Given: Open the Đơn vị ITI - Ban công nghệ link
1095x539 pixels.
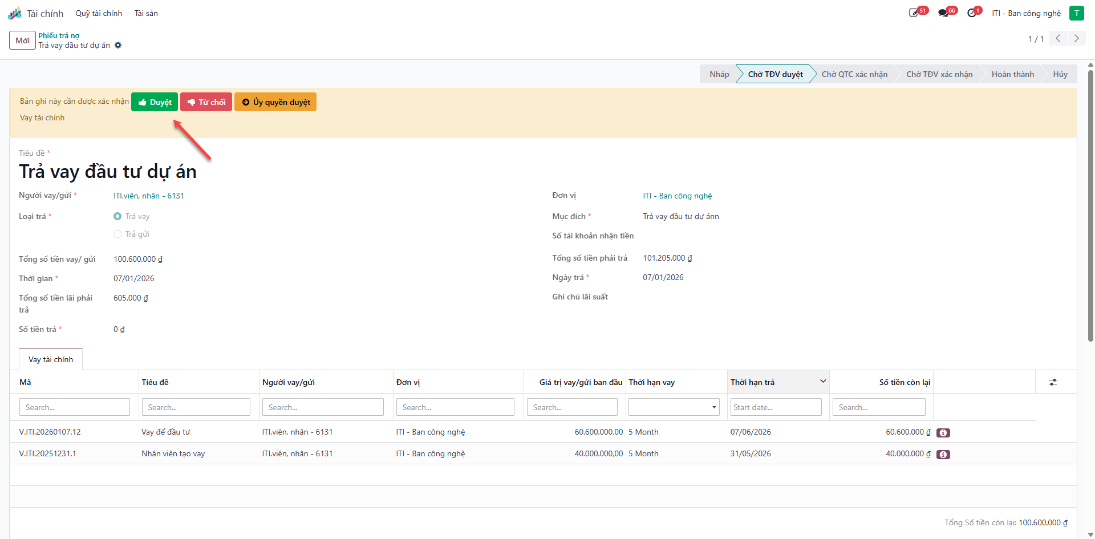Looking at the screenshot, I should coord(678,196).
